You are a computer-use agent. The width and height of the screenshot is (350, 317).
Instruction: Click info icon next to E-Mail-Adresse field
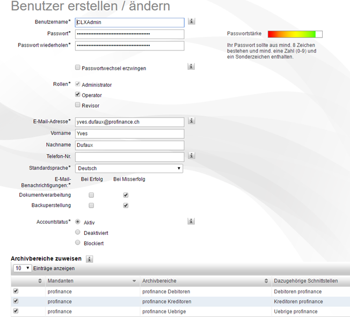(191, 121)
